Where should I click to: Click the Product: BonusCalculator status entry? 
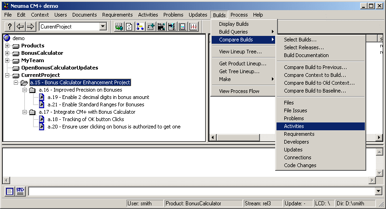(x=204, y=203)
